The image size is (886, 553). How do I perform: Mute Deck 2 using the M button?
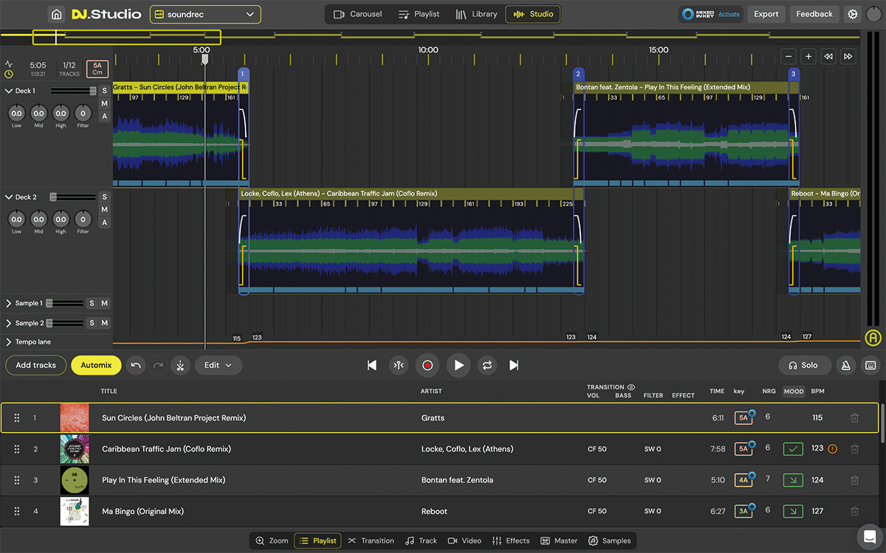click(104, 209)
